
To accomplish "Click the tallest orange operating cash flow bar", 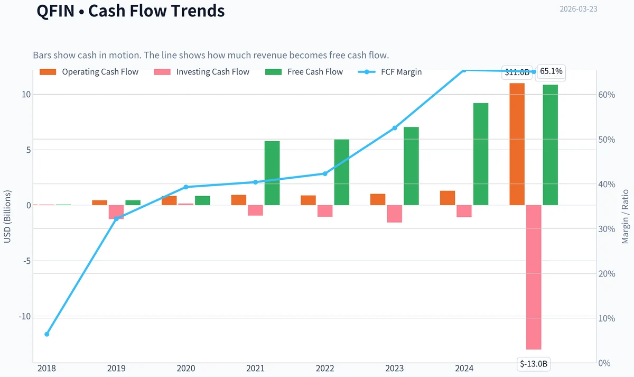I will point(517,144).
